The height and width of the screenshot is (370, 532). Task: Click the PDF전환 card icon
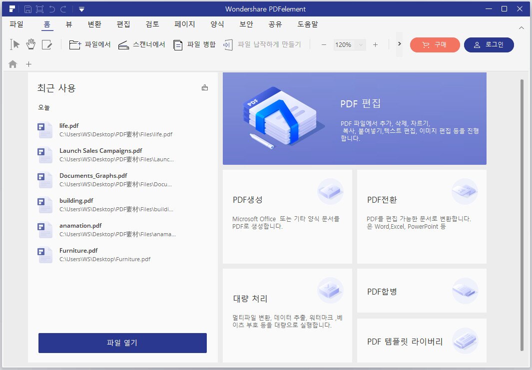(465, 192)
